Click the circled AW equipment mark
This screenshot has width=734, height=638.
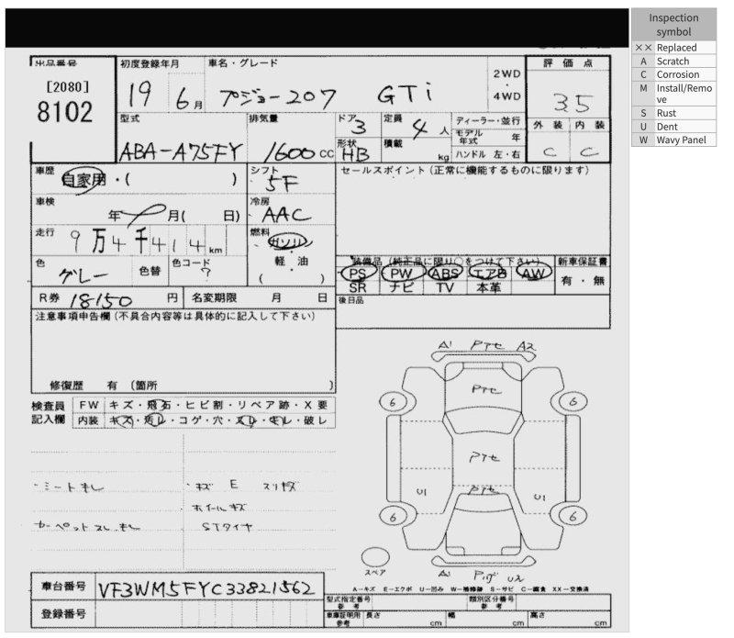coord(533,272)
